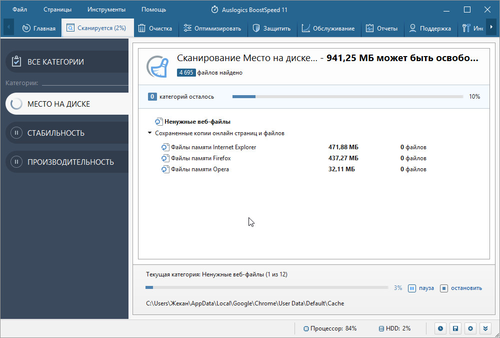Image resolution: width=500 pixels, height=338 pixels.
Task: Open the Файл menu
Action: [20, 10]
